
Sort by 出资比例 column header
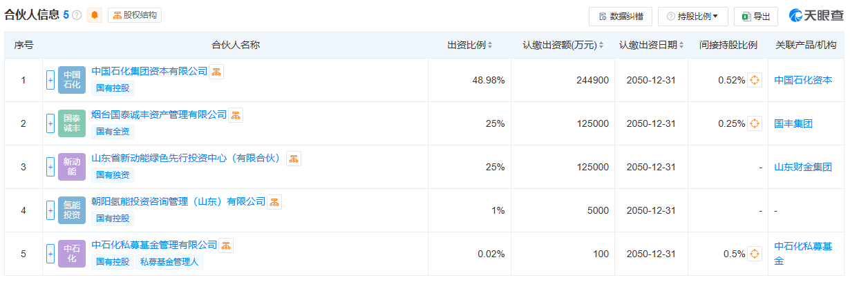point(470,46)
